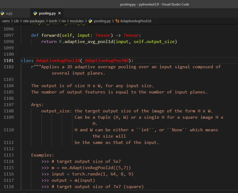The width and height of the screenshot is (238, 193).
Task: Click 'm(input)' on line 1117
Action: click(x=85, y=180)
